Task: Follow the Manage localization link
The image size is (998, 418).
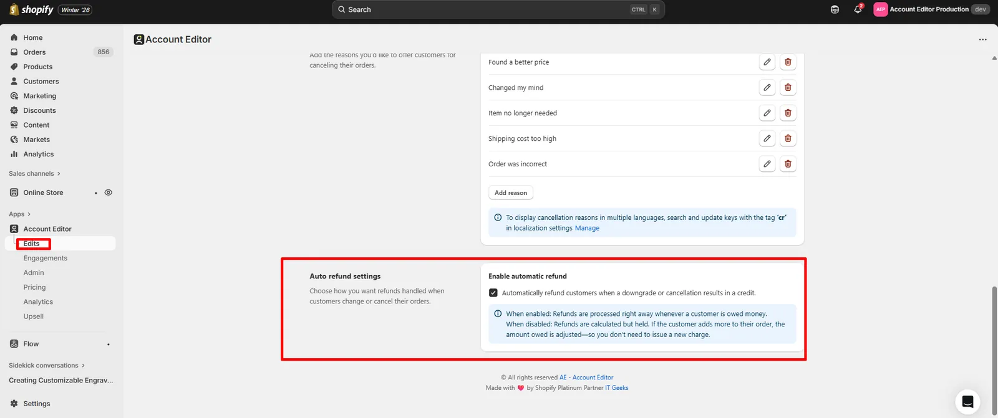Action: (x=587, y=228)
